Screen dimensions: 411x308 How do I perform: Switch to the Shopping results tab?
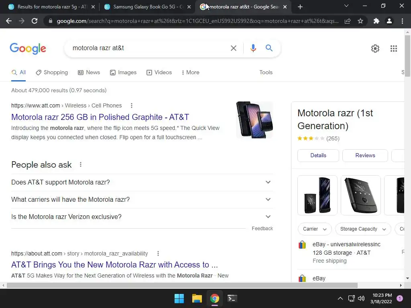pos(52,73)
